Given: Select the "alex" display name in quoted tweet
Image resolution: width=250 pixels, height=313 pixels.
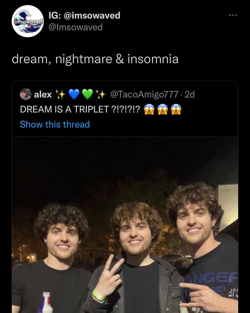Looking at the screenshot, I should 43,94.
